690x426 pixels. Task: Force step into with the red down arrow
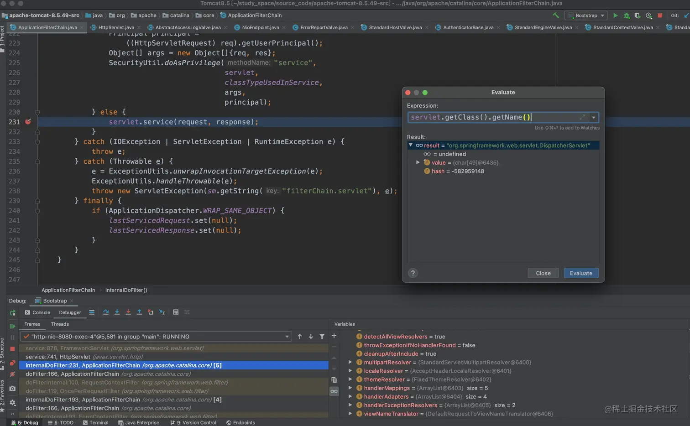[128, 312]
